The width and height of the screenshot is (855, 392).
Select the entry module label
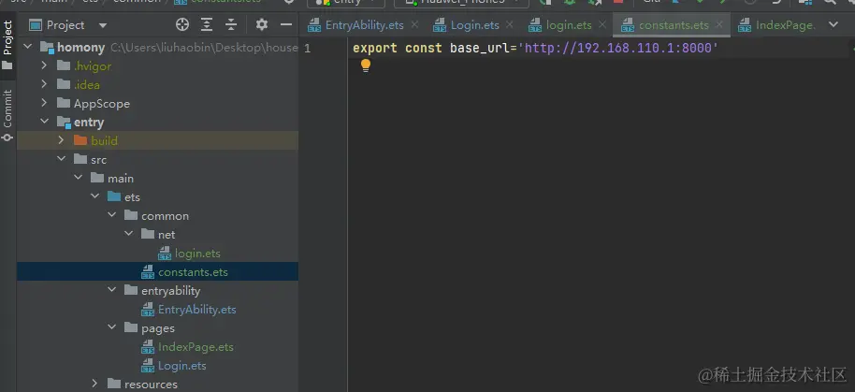click(89, 123)
